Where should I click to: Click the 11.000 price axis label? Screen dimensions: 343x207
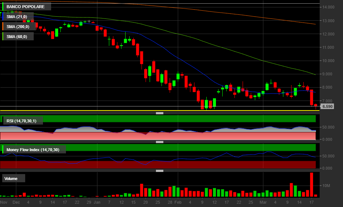click(x=328, y=47)
